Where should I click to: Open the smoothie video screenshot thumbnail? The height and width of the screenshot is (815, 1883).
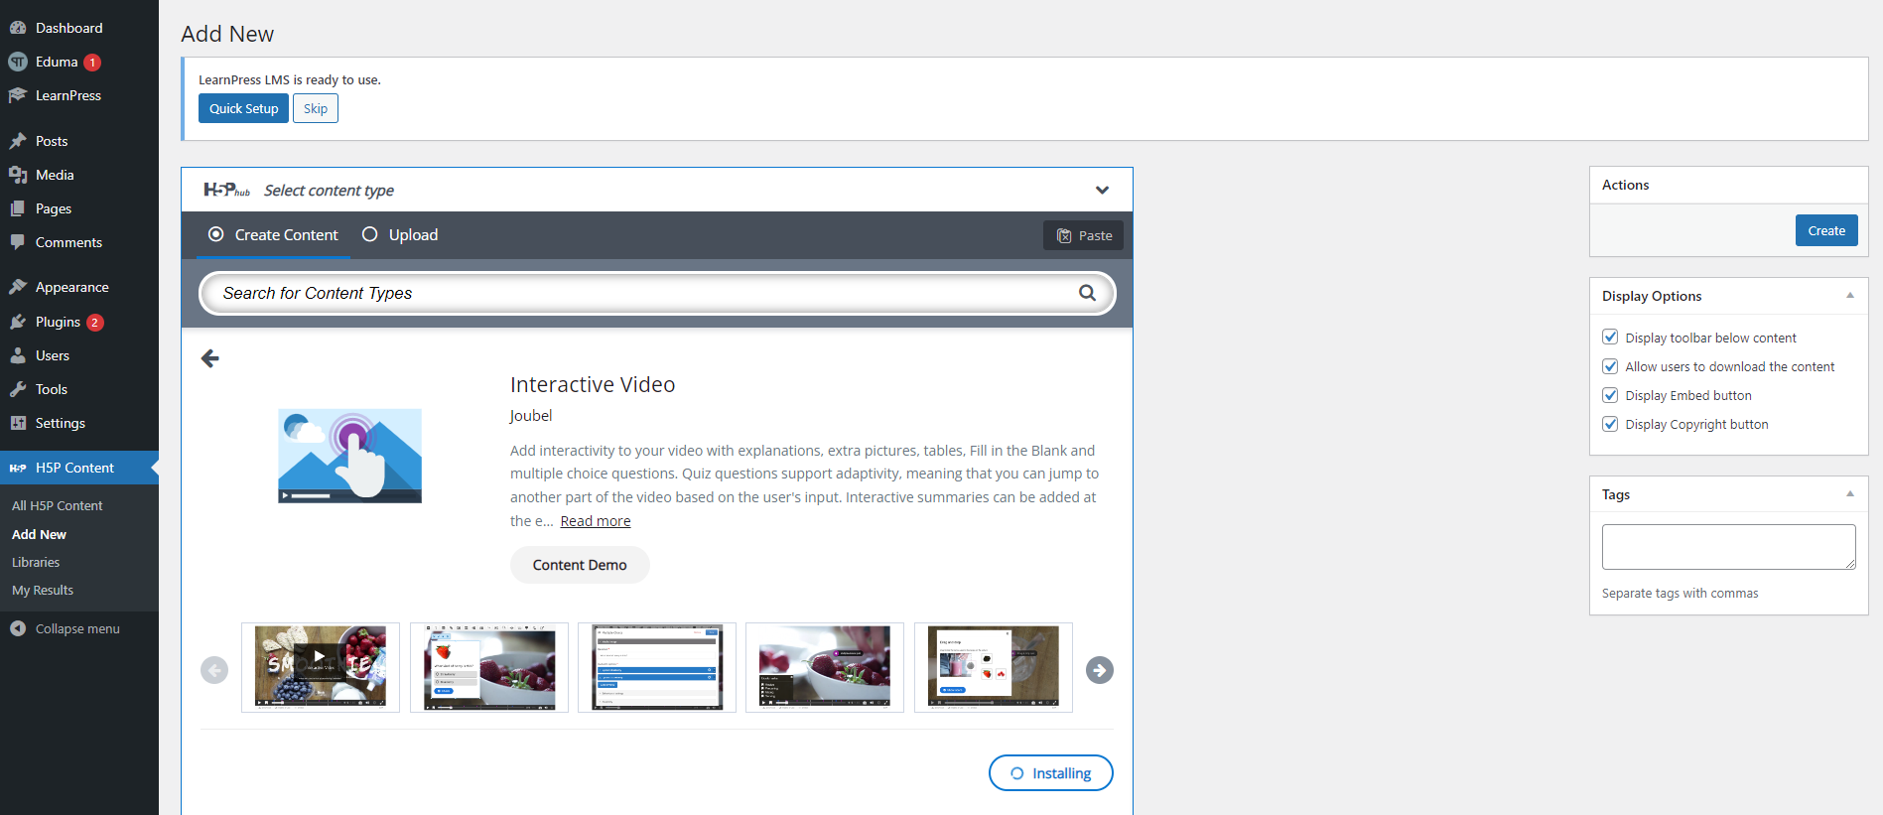pos(321,667)
